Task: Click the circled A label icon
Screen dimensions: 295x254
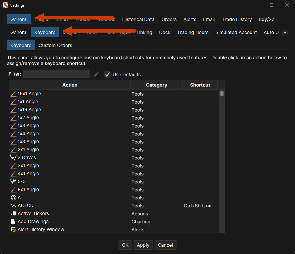Action: coord(13,198)
